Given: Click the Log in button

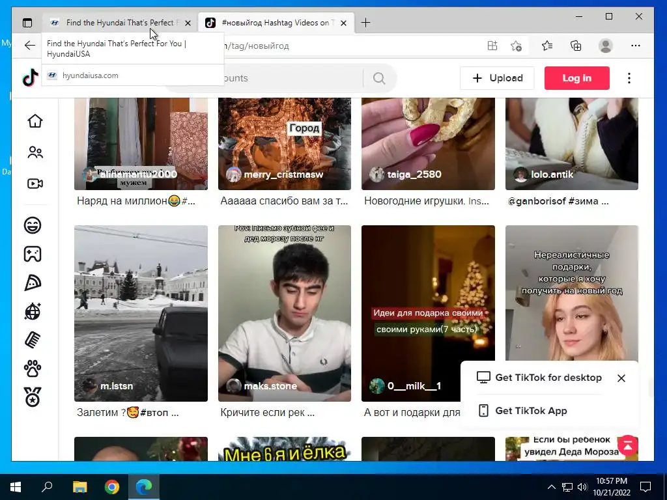Looking at the screenshot, I should 577,78.
